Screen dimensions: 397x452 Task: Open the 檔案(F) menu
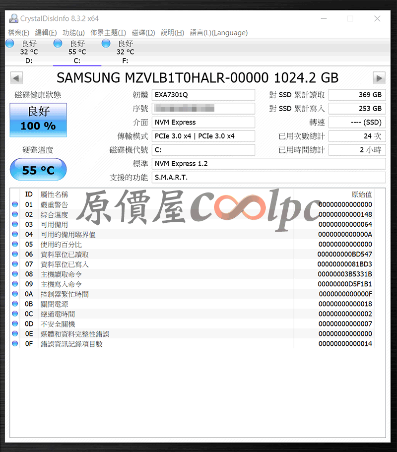(x=19, y=33)
